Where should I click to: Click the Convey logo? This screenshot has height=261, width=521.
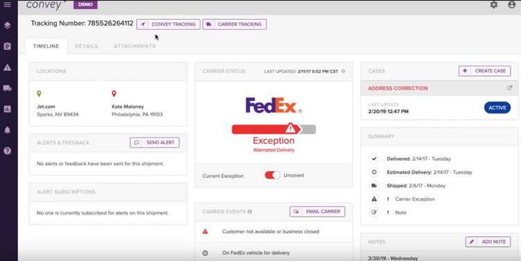pyautogui.click(x=46, y=5)
